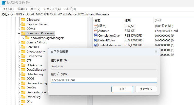The width and height of the screenshot is (194, 105).
Task: Click the CompletionChar DWORD value icon
Action: point(96,35)
